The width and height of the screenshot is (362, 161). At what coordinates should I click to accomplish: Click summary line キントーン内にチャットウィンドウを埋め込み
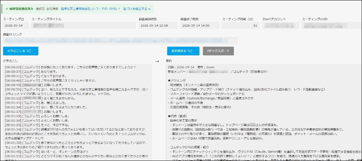click(265, 152)
